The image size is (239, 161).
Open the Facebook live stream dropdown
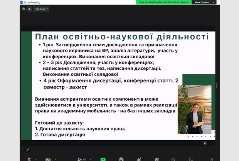tap(41, 9)
